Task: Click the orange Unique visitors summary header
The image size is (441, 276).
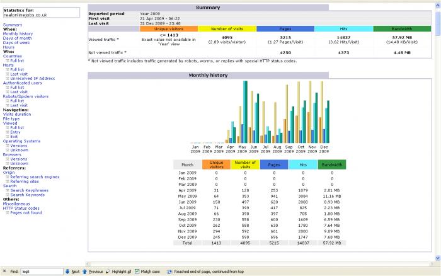Action: (x=169, y=28)
